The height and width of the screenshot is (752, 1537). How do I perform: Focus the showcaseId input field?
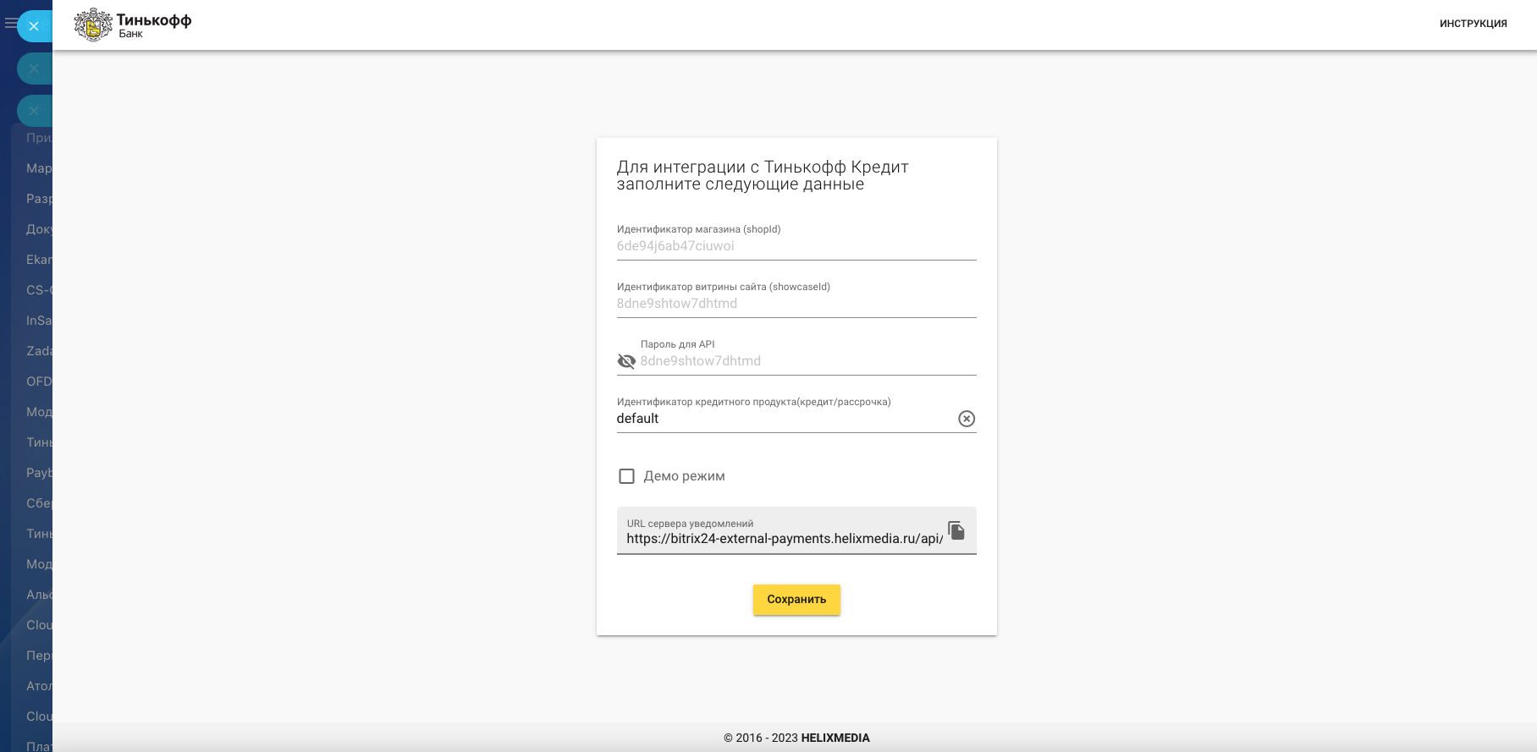796,304
